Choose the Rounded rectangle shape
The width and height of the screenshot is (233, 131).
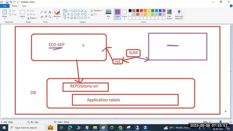pos(79,11)
